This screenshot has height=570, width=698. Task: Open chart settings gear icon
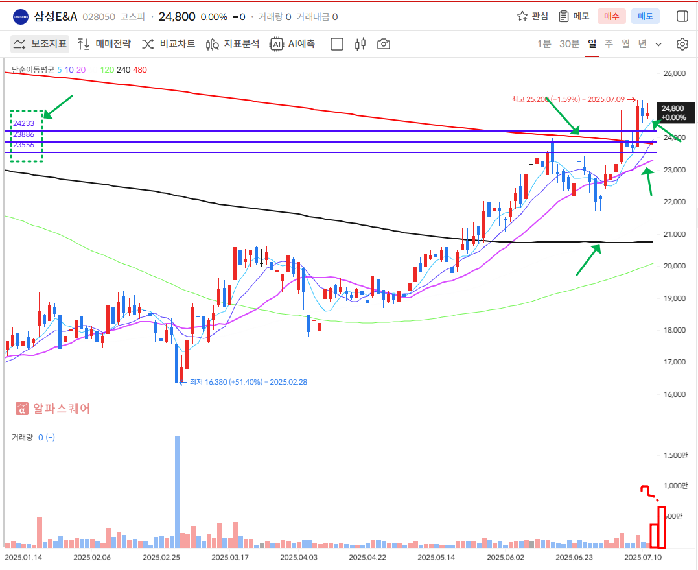pyautogui.click(x=682, y=44)
